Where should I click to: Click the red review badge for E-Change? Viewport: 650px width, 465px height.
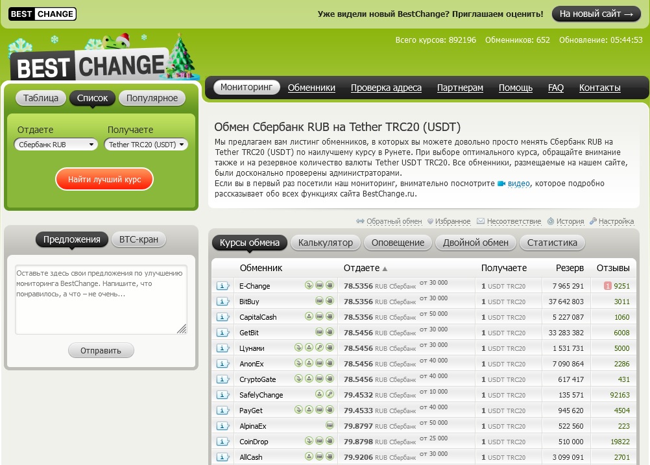click(x=607, y=286)
